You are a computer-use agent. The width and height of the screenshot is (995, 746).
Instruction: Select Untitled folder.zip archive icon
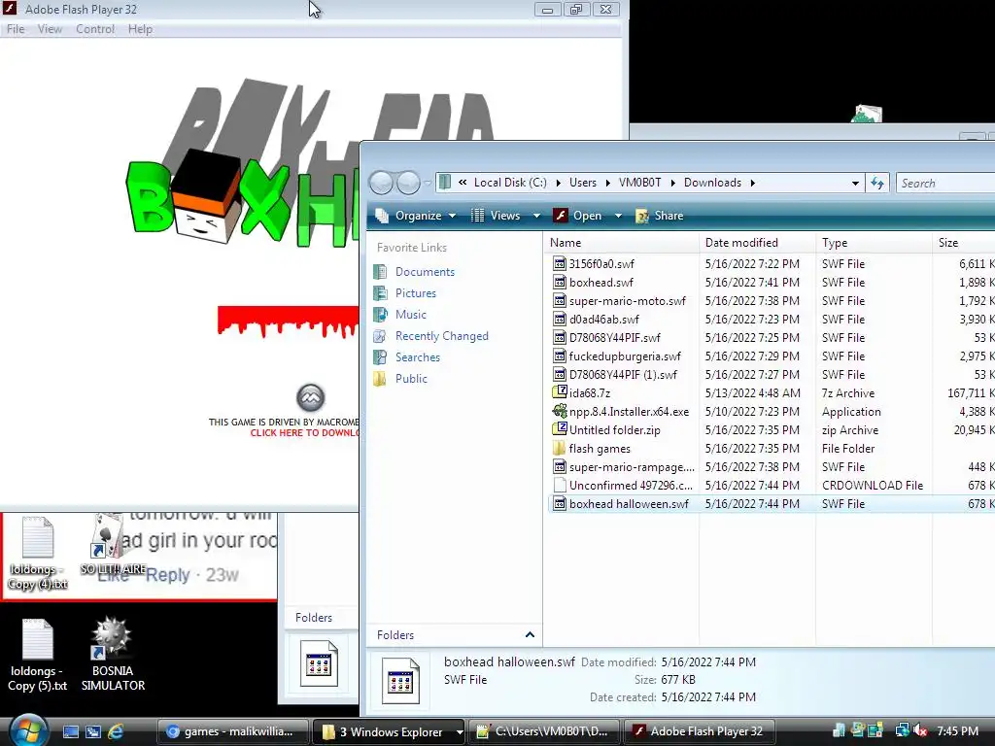559,429
